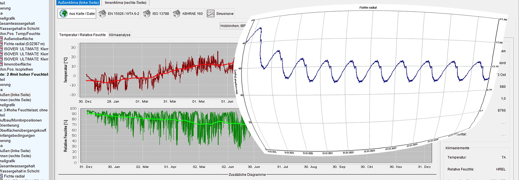Choose the ISO 13788 house icon
519x180 pixels.
[x=147, y=14]
